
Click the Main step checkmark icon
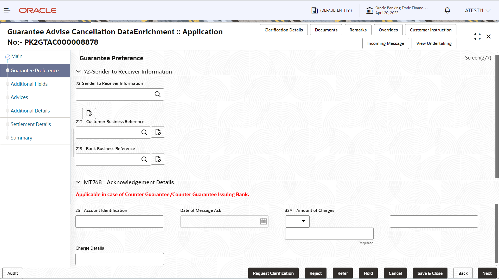[8, 57]
